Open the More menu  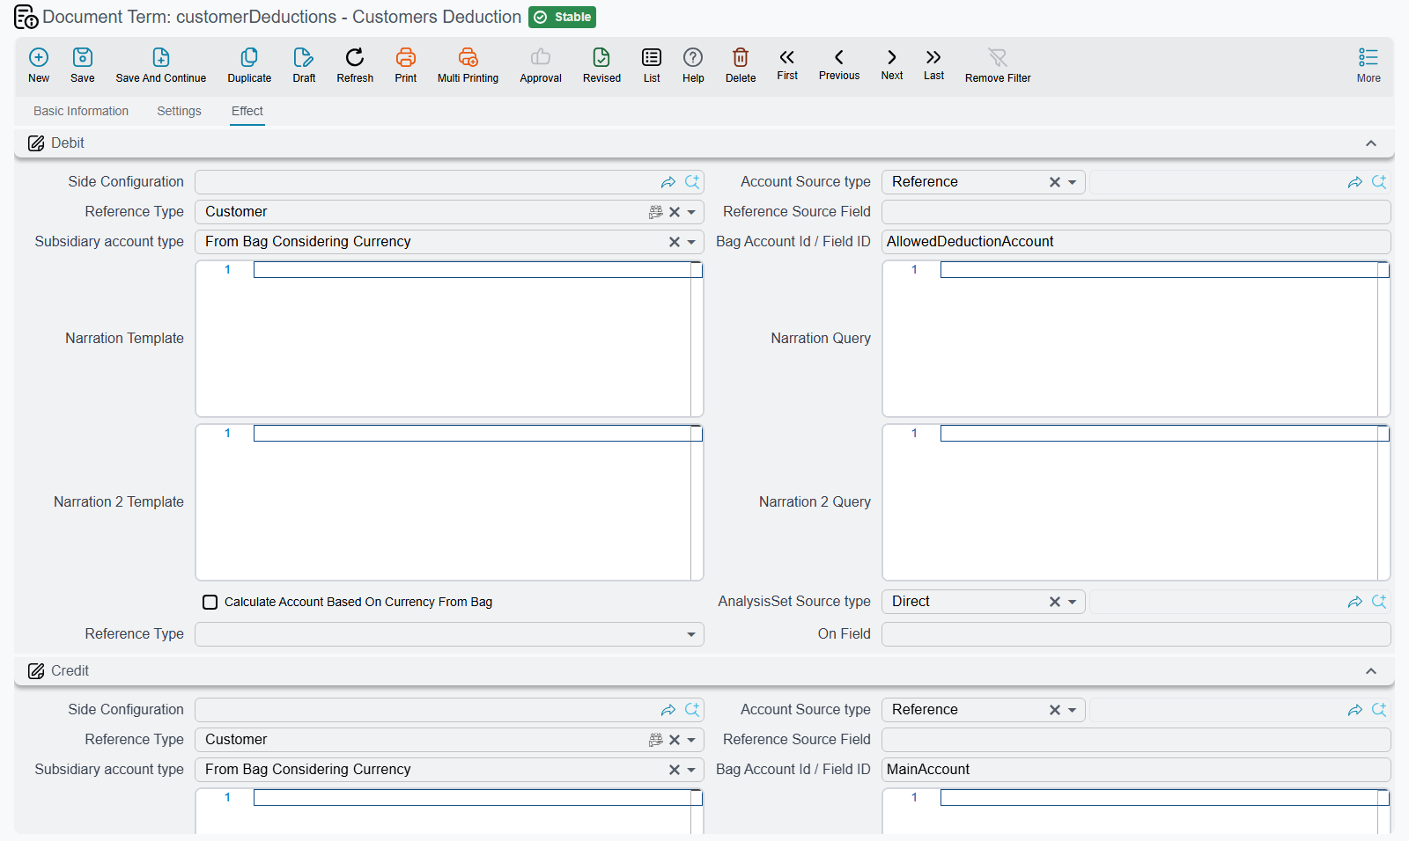[1368, 65]
